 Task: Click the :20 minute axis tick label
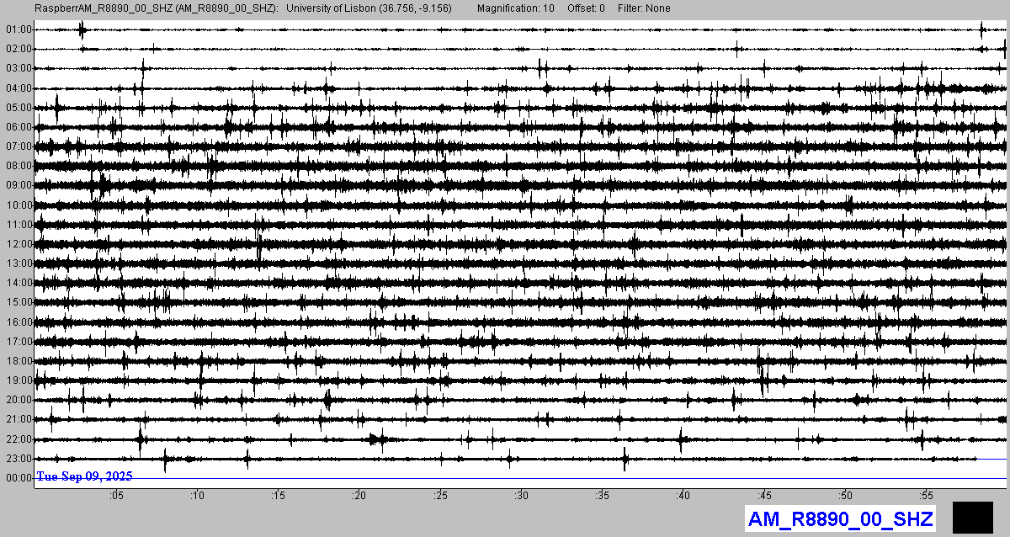pos(359,496)
